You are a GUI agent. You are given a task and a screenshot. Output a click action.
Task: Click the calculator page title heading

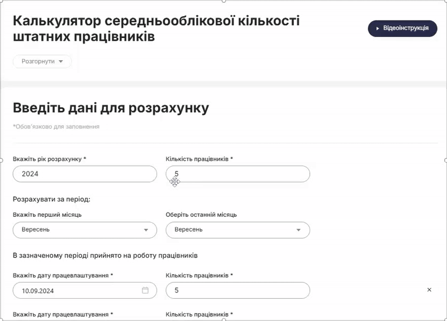click(x=156, y=28)
